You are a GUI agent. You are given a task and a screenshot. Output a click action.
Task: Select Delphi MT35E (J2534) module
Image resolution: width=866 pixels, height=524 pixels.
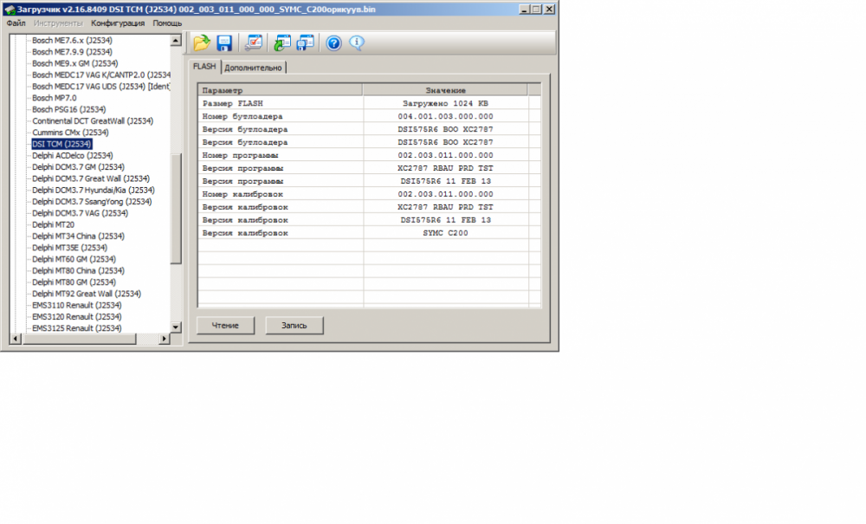pyautogui.click(x=69, y=248)
